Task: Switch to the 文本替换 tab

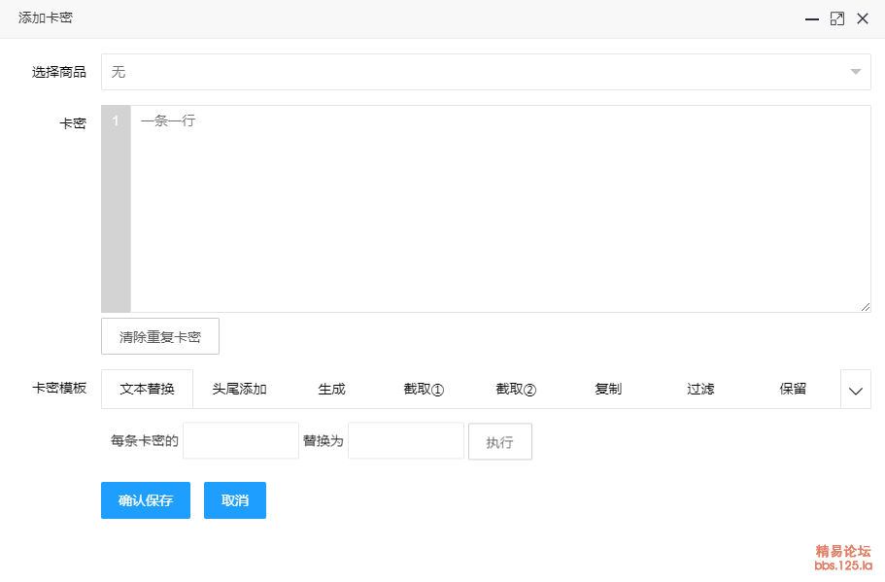Action: coord(148,390)
